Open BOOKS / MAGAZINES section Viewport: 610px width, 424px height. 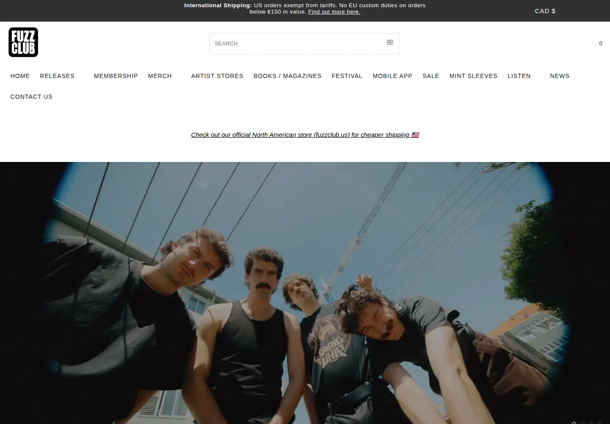click(x=288, y=76)
